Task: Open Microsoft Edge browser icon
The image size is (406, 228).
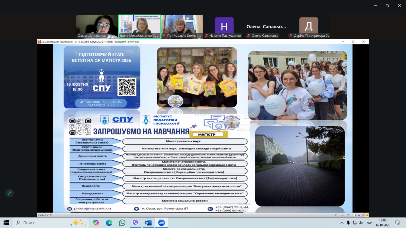Action: tap(109, 223)
